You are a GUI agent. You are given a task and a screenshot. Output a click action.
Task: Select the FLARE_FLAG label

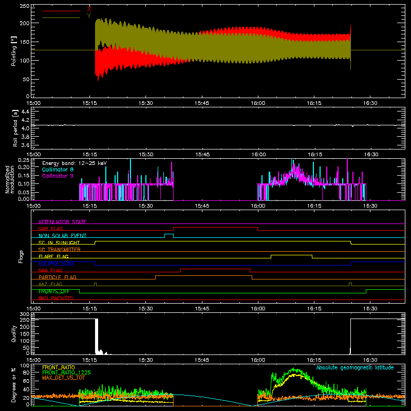pyautogui.click(x=53, y=256)
